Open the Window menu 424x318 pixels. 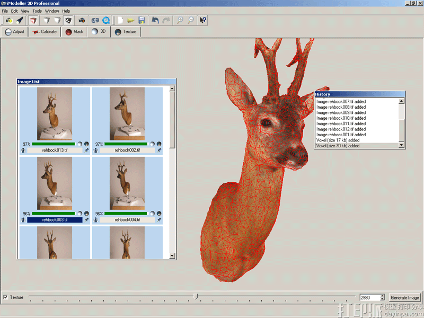(52, 11)
